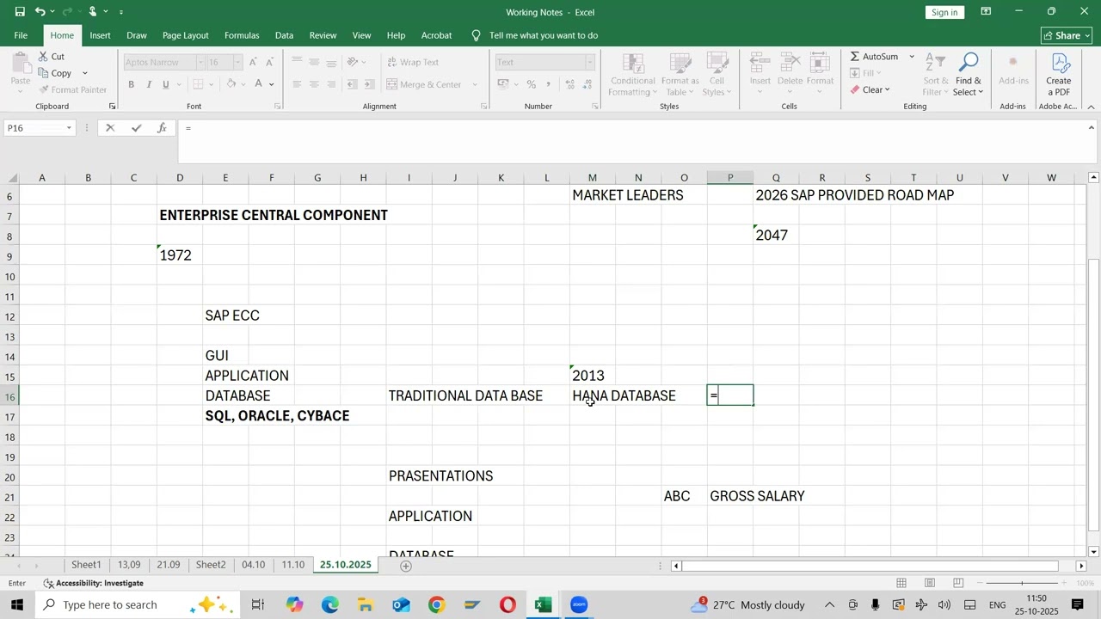Save the workbook with the Save icon
The width and height of the screenshot is (1101, 619).
[20, 12]
